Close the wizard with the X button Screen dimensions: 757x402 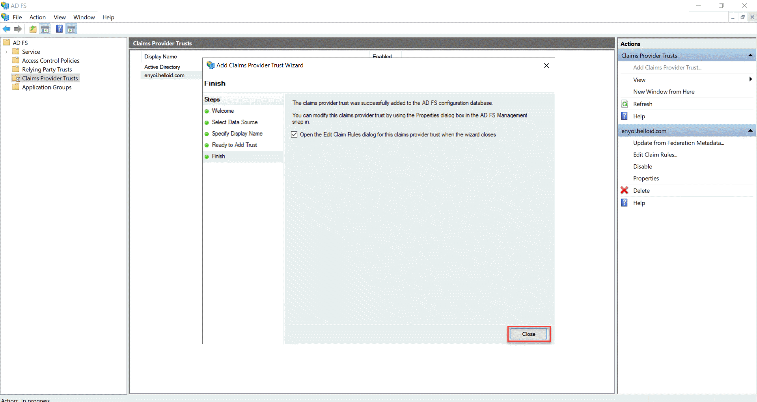[x=546, y=65]
